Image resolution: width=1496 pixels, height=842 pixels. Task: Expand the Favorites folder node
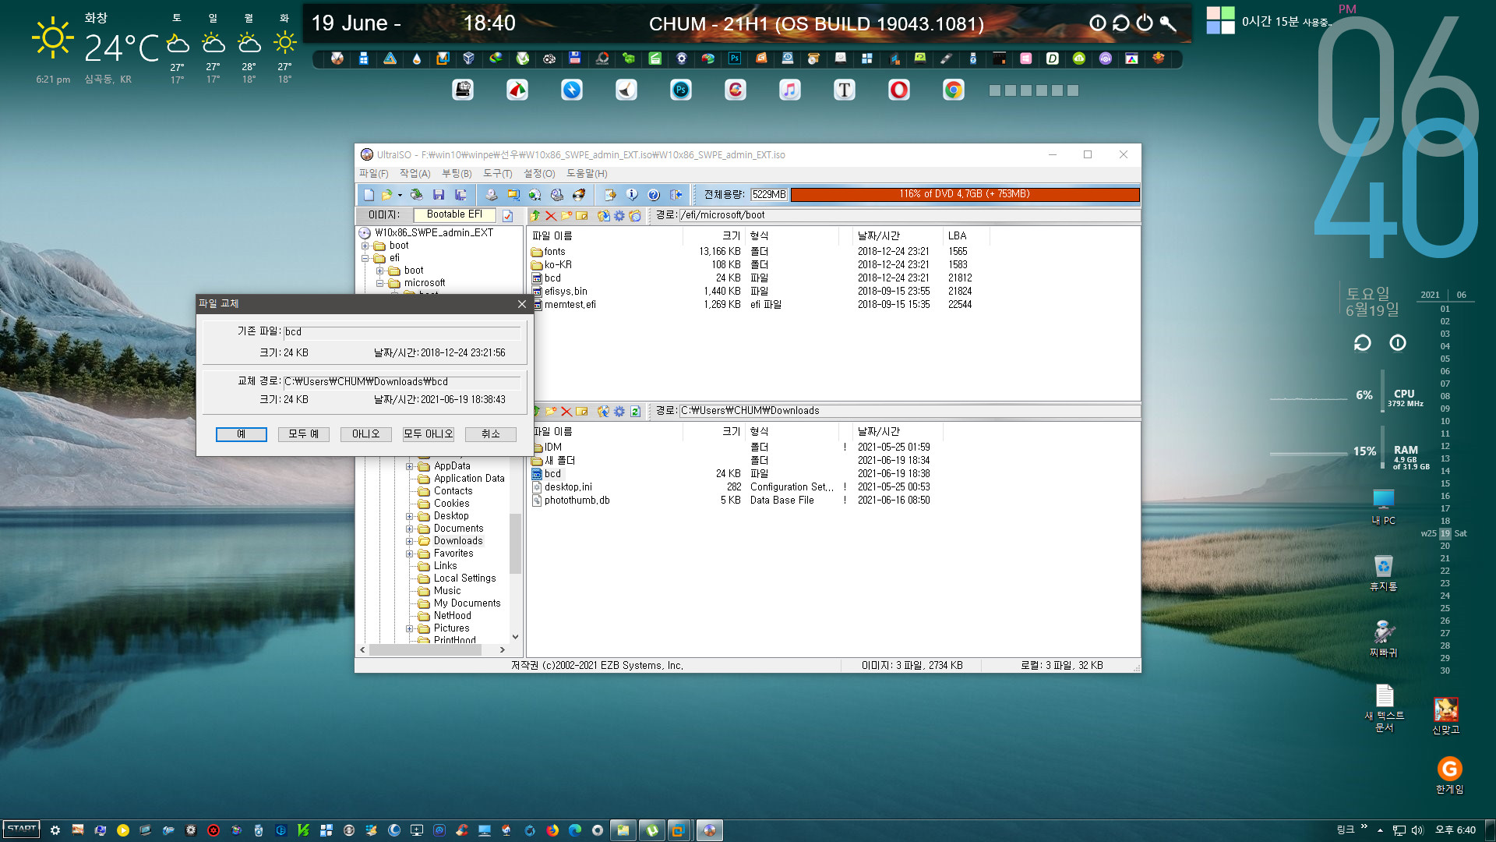pyautogui.click(x=409, y=554)
